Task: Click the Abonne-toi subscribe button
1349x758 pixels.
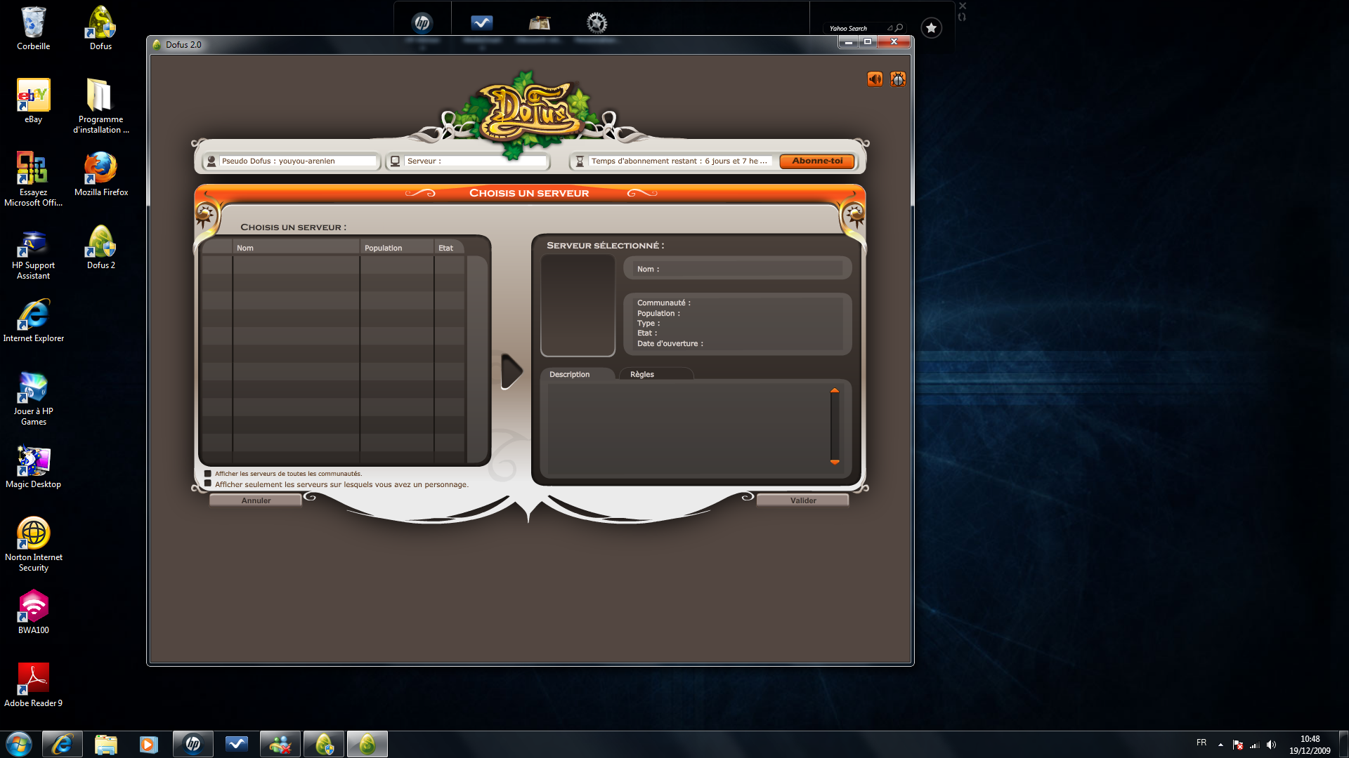Action: 817,161
